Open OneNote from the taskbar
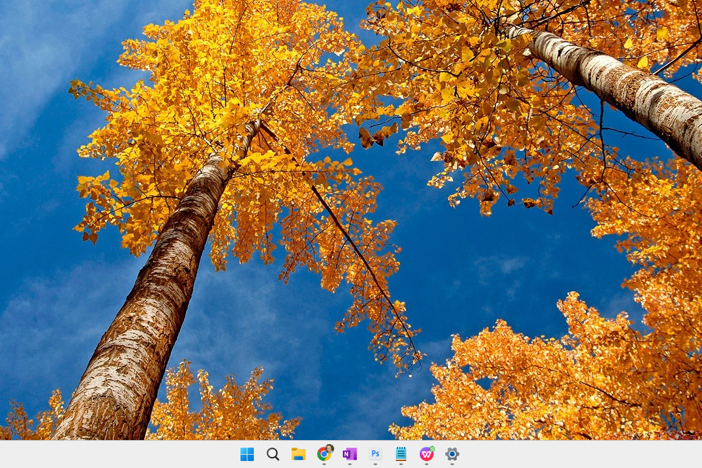Screen dimensions: 702x468 tap(350, 454)
